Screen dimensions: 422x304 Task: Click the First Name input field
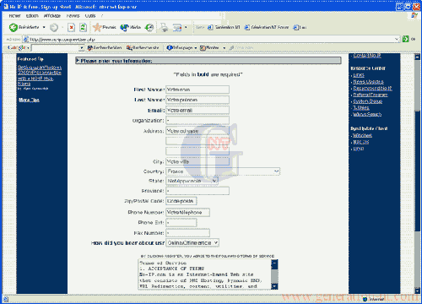197,90
